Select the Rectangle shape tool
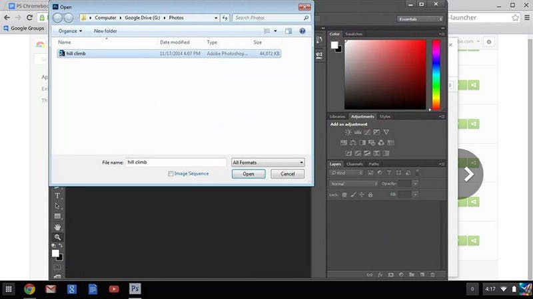The width and height of the screenshot is (533, 299). [x=58, y=217]
